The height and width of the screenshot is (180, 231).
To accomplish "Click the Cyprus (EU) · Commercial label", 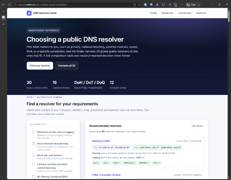I will pyautogui.click(x=189, y=141).
